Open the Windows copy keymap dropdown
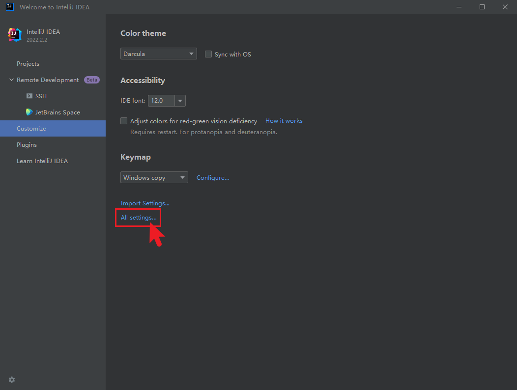517x390 pixels. tap(154, 177)
